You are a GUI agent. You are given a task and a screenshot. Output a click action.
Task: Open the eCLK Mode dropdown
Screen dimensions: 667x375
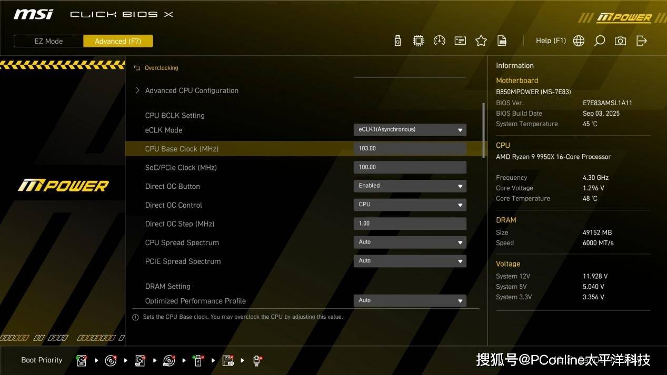coord(410,130)
